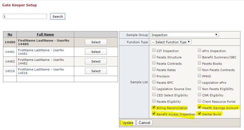Viewport: 244px width, 130px height.
Task: Uncheck the Billing Reconciliation checkbox
Action: 154,108
